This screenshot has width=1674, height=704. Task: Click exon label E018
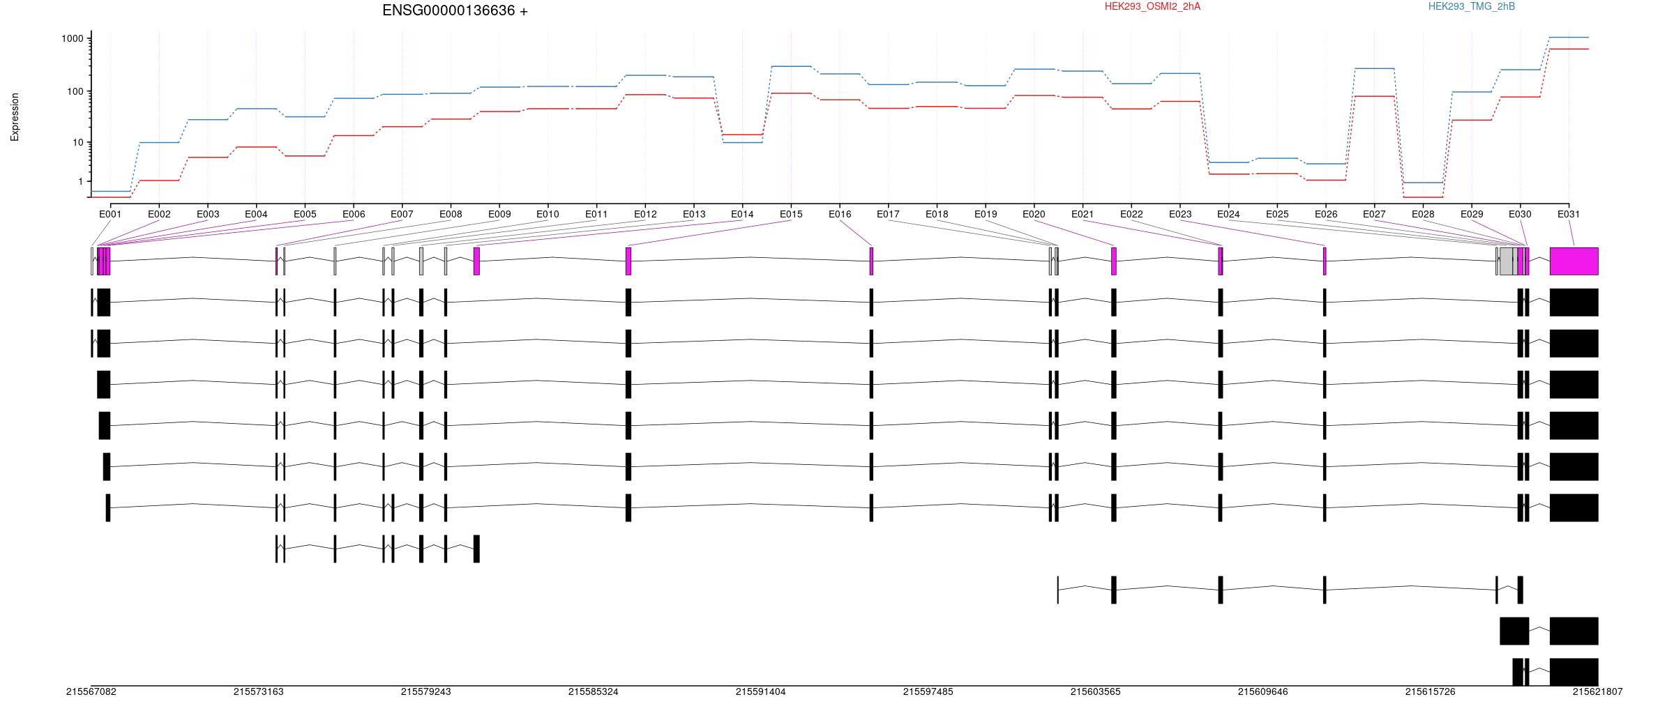coord(937,214)
